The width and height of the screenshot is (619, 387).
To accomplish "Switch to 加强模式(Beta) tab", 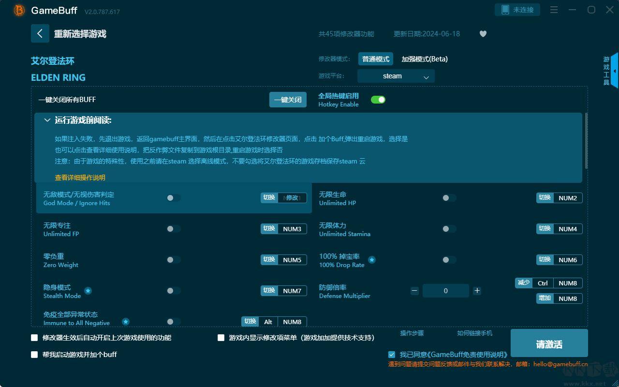I will pyautogui.click(x=425, y=59).
